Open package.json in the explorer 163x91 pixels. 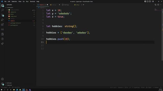click(14, 25)
